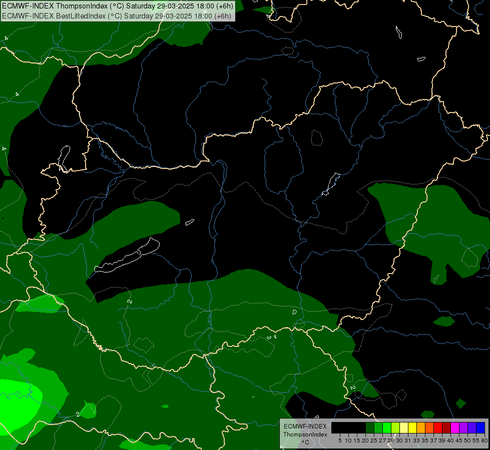Click the ThompsonIndex label in the legend box
Image resolution: width=490 pixels, height=450 pixels.
click(x=305, y=434)
